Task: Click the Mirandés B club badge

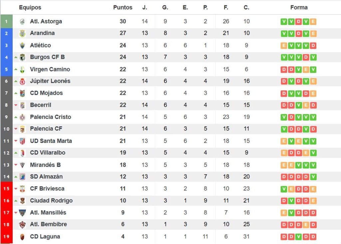Action: (x=22, y=165)
